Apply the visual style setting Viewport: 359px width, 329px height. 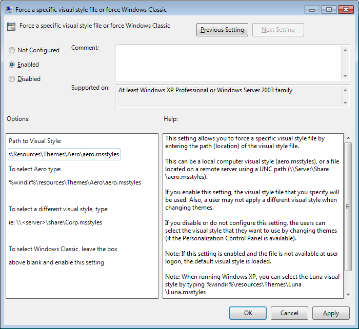(x=331, y=313)
